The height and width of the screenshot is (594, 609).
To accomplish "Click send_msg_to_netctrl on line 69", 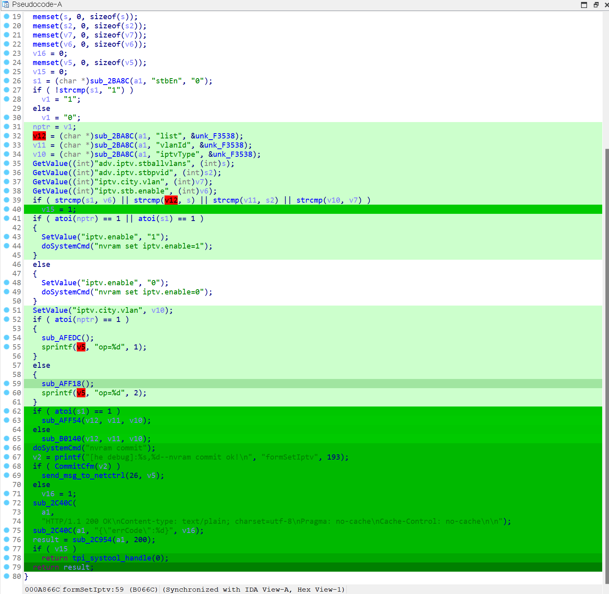I will (83, 476).
